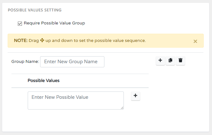The image size is (212, 135).
Task: Click the bold "NOTE:" text
Action: click(21, 41)
